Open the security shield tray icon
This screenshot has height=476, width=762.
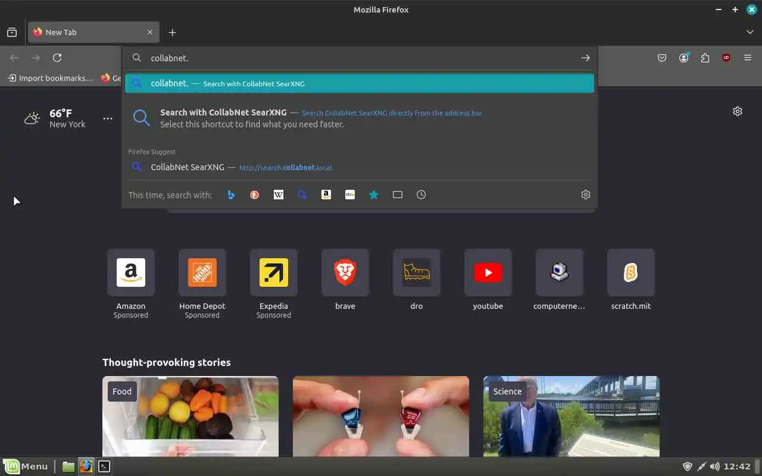[x=687, y=466]
